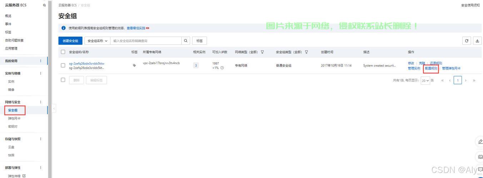Viewport: 483px width, 178px height.
Task: Collapse the sidebar with the arrow handle
Action: tap(54, 108)
